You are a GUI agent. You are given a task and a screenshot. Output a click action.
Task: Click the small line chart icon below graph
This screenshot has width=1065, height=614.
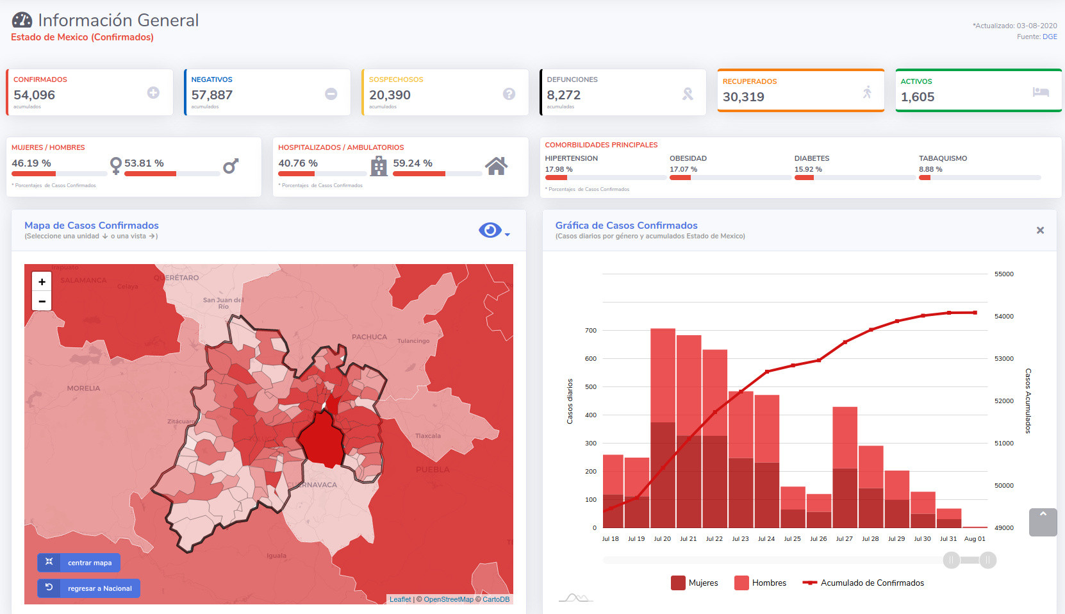(575, 598)
